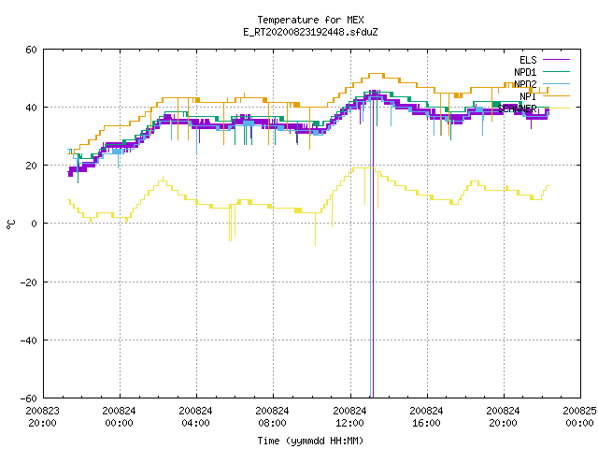Click the x-axis tick 200824 16:00
The width and height of the screenshot is (598, 449).
[426, 417]
